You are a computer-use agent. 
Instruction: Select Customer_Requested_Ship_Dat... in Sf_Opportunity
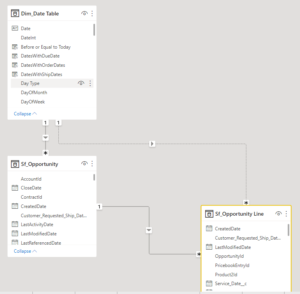click(x=52, y=216)
